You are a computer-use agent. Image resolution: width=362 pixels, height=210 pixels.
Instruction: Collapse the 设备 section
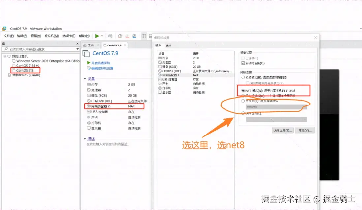[x=85, y=79]
